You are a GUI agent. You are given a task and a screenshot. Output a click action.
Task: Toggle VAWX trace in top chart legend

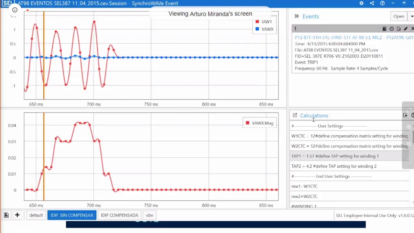point(264,29)
